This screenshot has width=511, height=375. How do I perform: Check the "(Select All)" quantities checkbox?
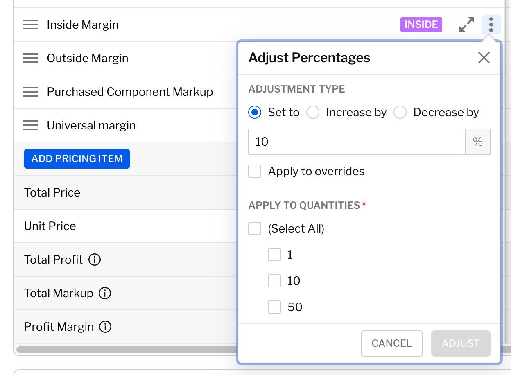coord(255,228)
